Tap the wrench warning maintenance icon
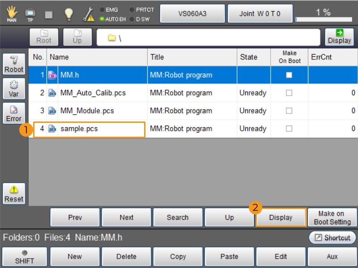 tap(89, 14)
